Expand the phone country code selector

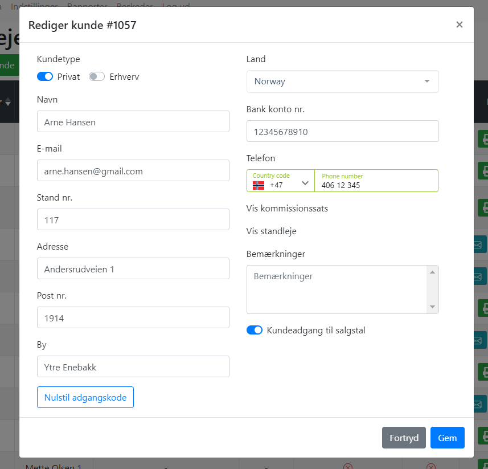(x=305, y=183)
